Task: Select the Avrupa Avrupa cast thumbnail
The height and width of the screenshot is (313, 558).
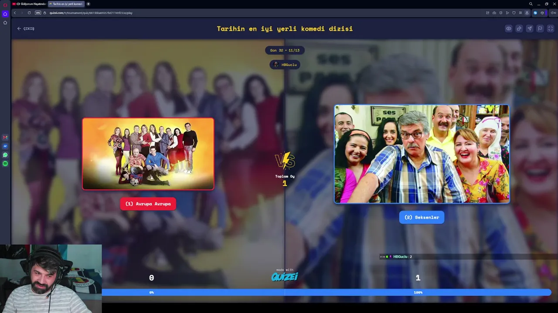Action: click(148, 154)
